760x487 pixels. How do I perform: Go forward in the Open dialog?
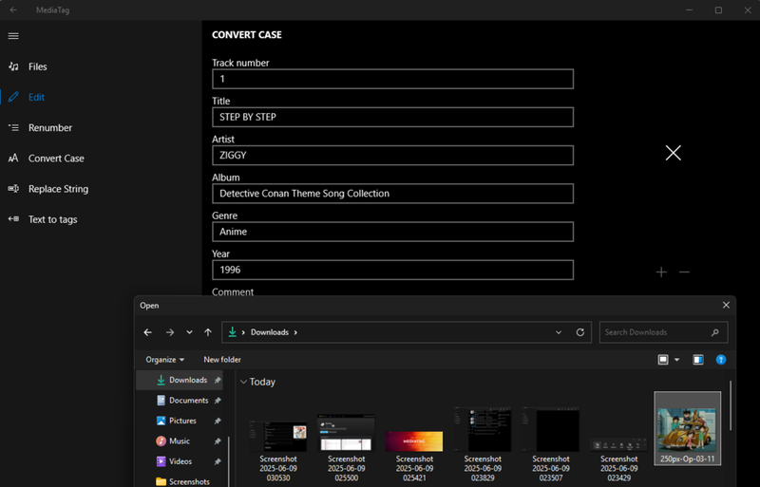pyautogui.click(x=170, y=332)
